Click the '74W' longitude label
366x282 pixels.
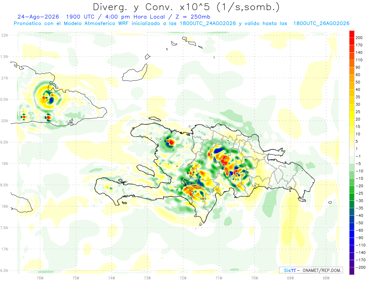click(112, 278)
